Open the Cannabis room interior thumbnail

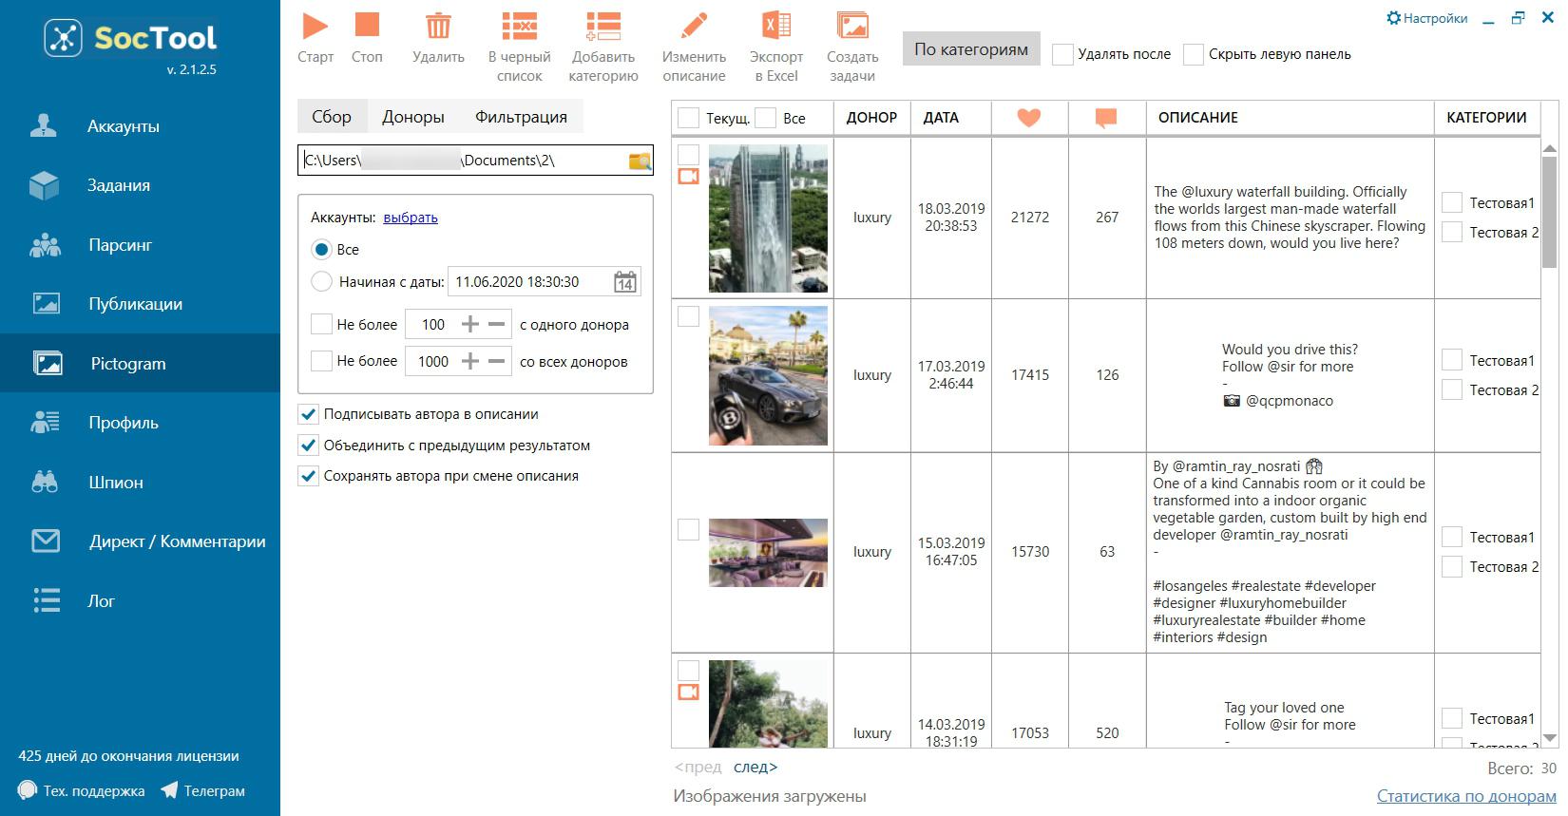coord(768,552)
